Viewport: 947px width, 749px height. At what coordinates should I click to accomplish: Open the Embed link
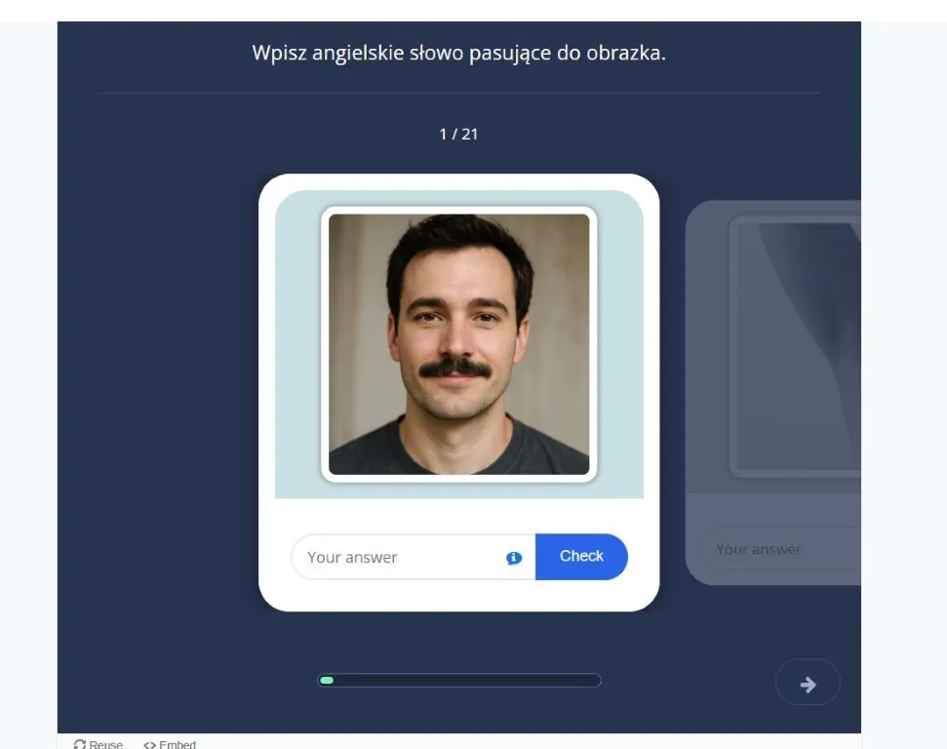[177, 744]
